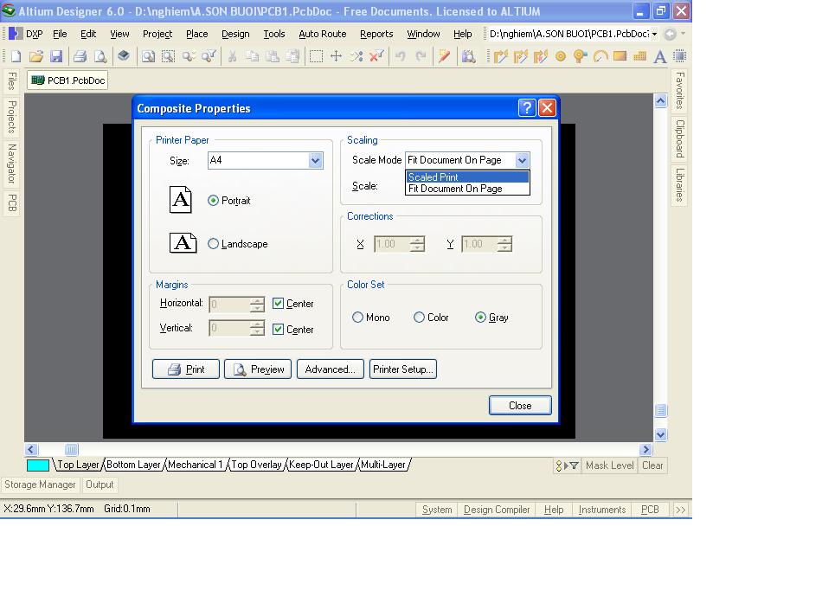This screenshot has height=597, width=822.
Task: Open Print Preview from toolbar
Action: coord(100,56)
